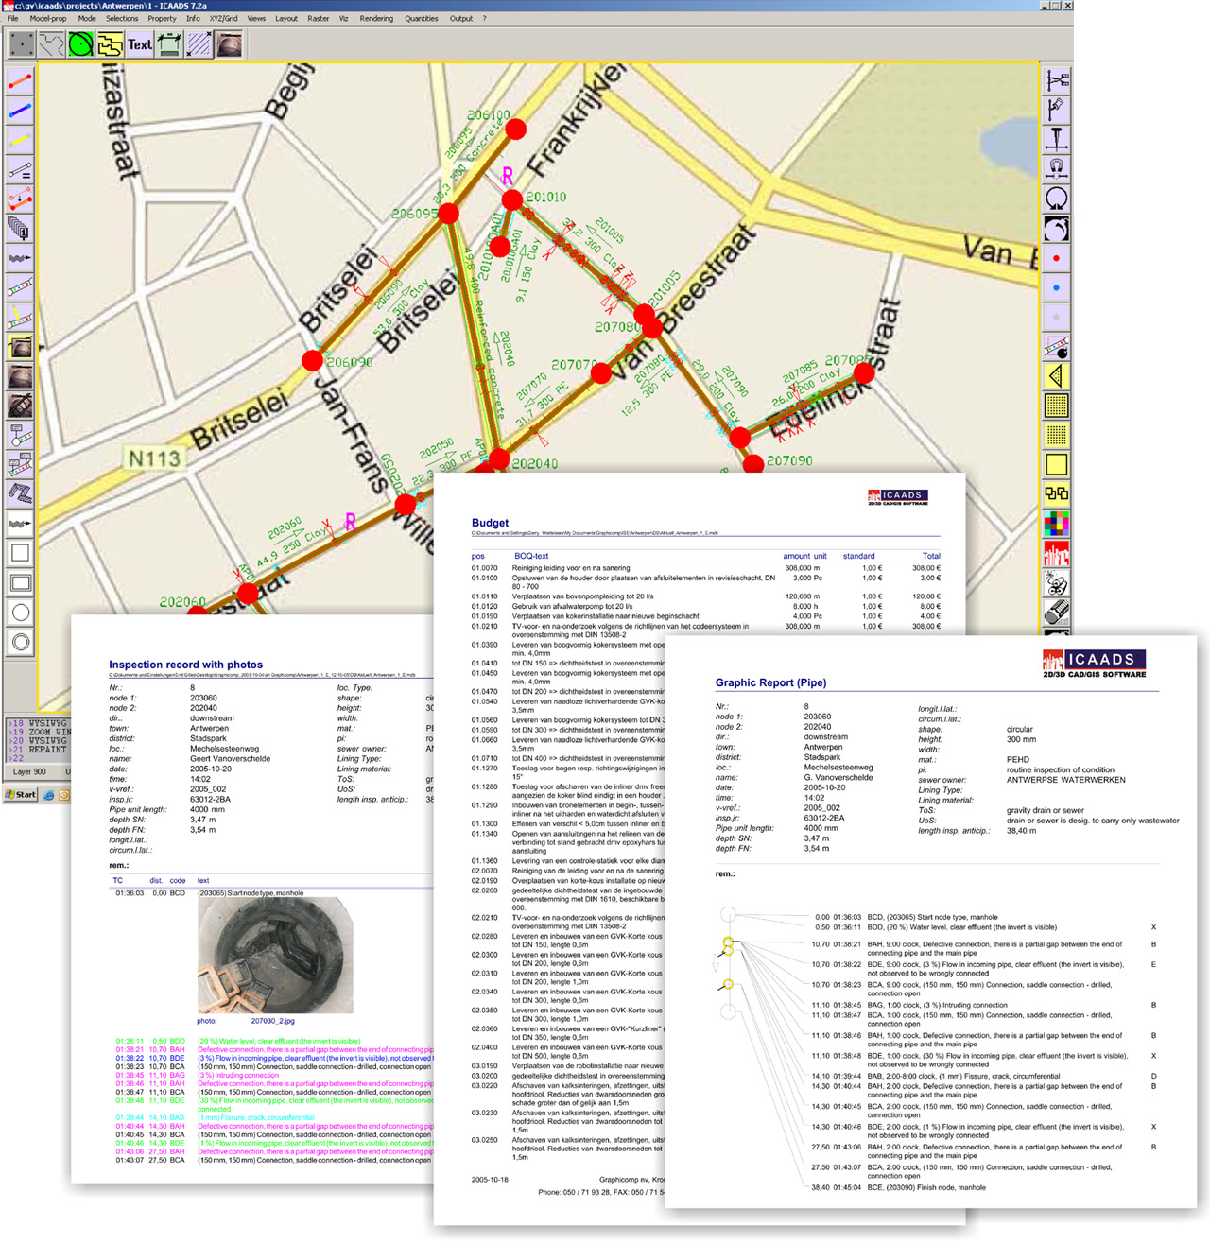1210x1244 pixels.
Task: Open the question mark help menu
Action: pyautogui.click(x=485, y=18)
